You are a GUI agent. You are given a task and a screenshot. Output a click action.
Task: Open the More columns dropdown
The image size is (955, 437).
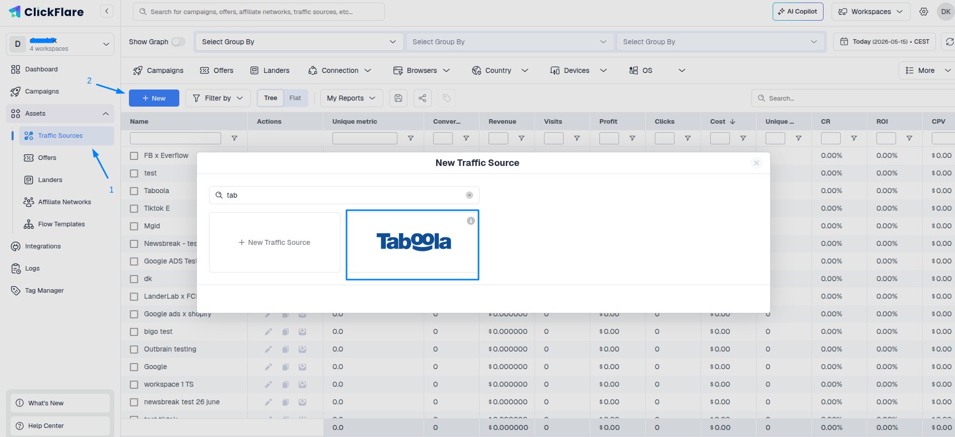coord(927,70)
